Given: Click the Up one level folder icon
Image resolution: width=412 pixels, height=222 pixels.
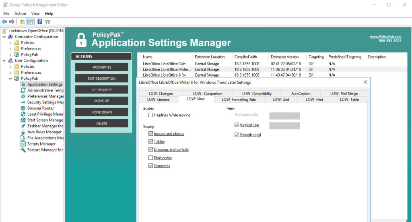Looking at the screenshot, I should click(x=22, y=22).
